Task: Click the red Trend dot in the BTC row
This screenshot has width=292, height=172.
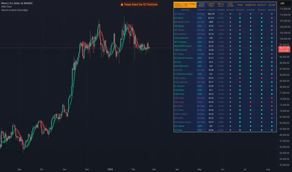Action: [240, 14]
